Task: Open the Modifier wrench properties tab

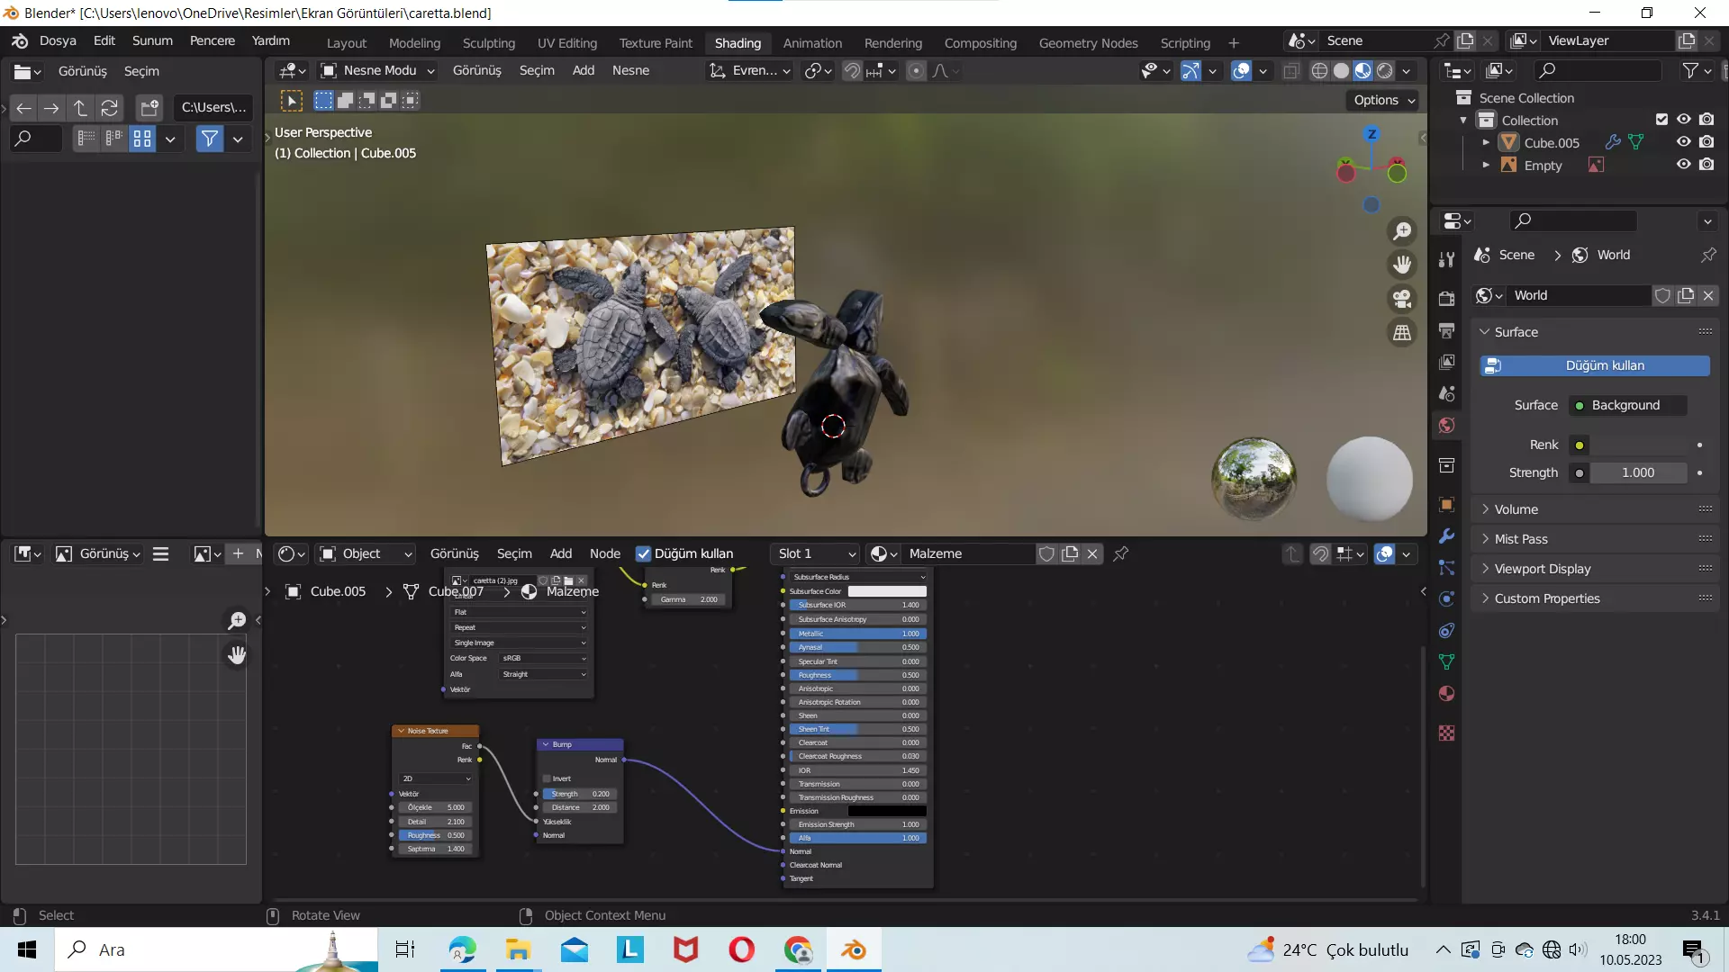Action: coord(1446,536)
